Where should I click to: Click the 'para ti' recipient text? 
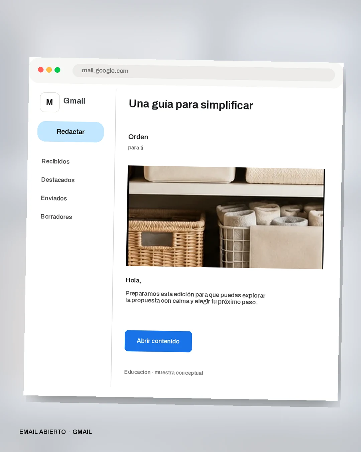point(135,148)
